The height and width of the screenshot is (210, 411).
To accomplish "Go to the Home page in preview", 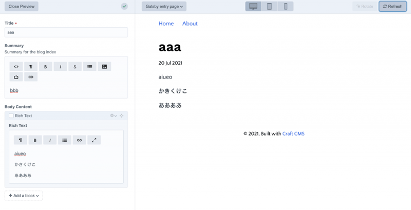I will (x=166, y=24).
